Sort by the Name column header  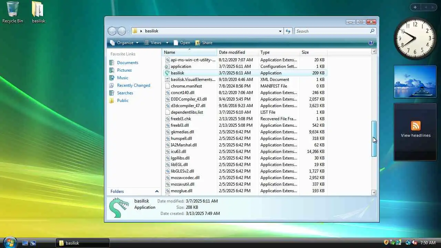point(189,52)
